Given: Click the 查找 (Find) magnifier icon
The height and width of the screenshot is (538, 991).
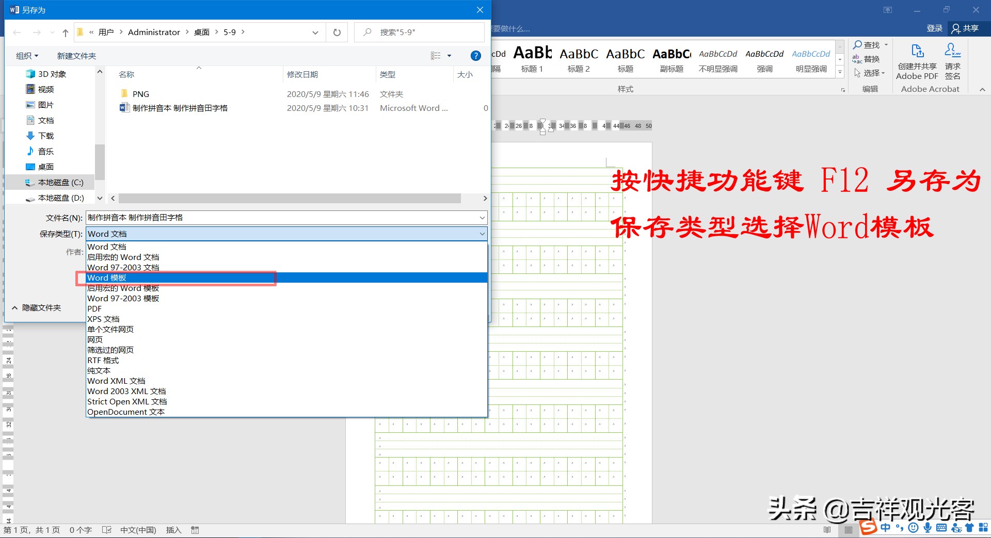Looking at the screenshot, I should tap(858, 45).
